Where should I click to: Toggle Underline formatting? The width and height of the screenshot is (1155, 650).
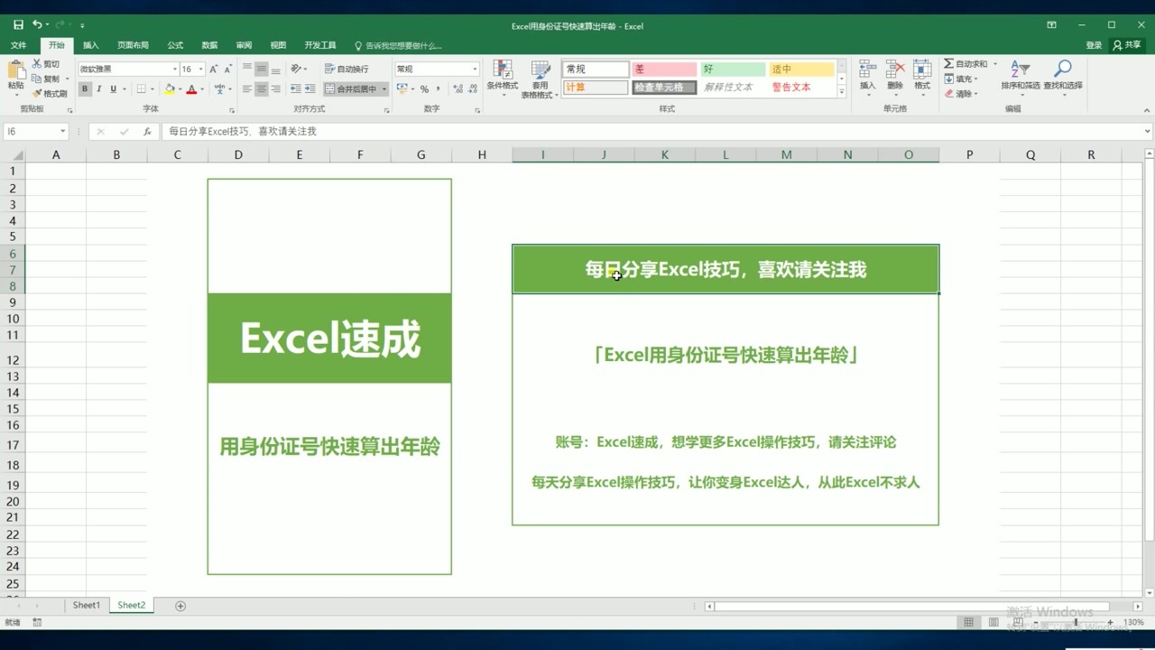(x=113, y=88)
